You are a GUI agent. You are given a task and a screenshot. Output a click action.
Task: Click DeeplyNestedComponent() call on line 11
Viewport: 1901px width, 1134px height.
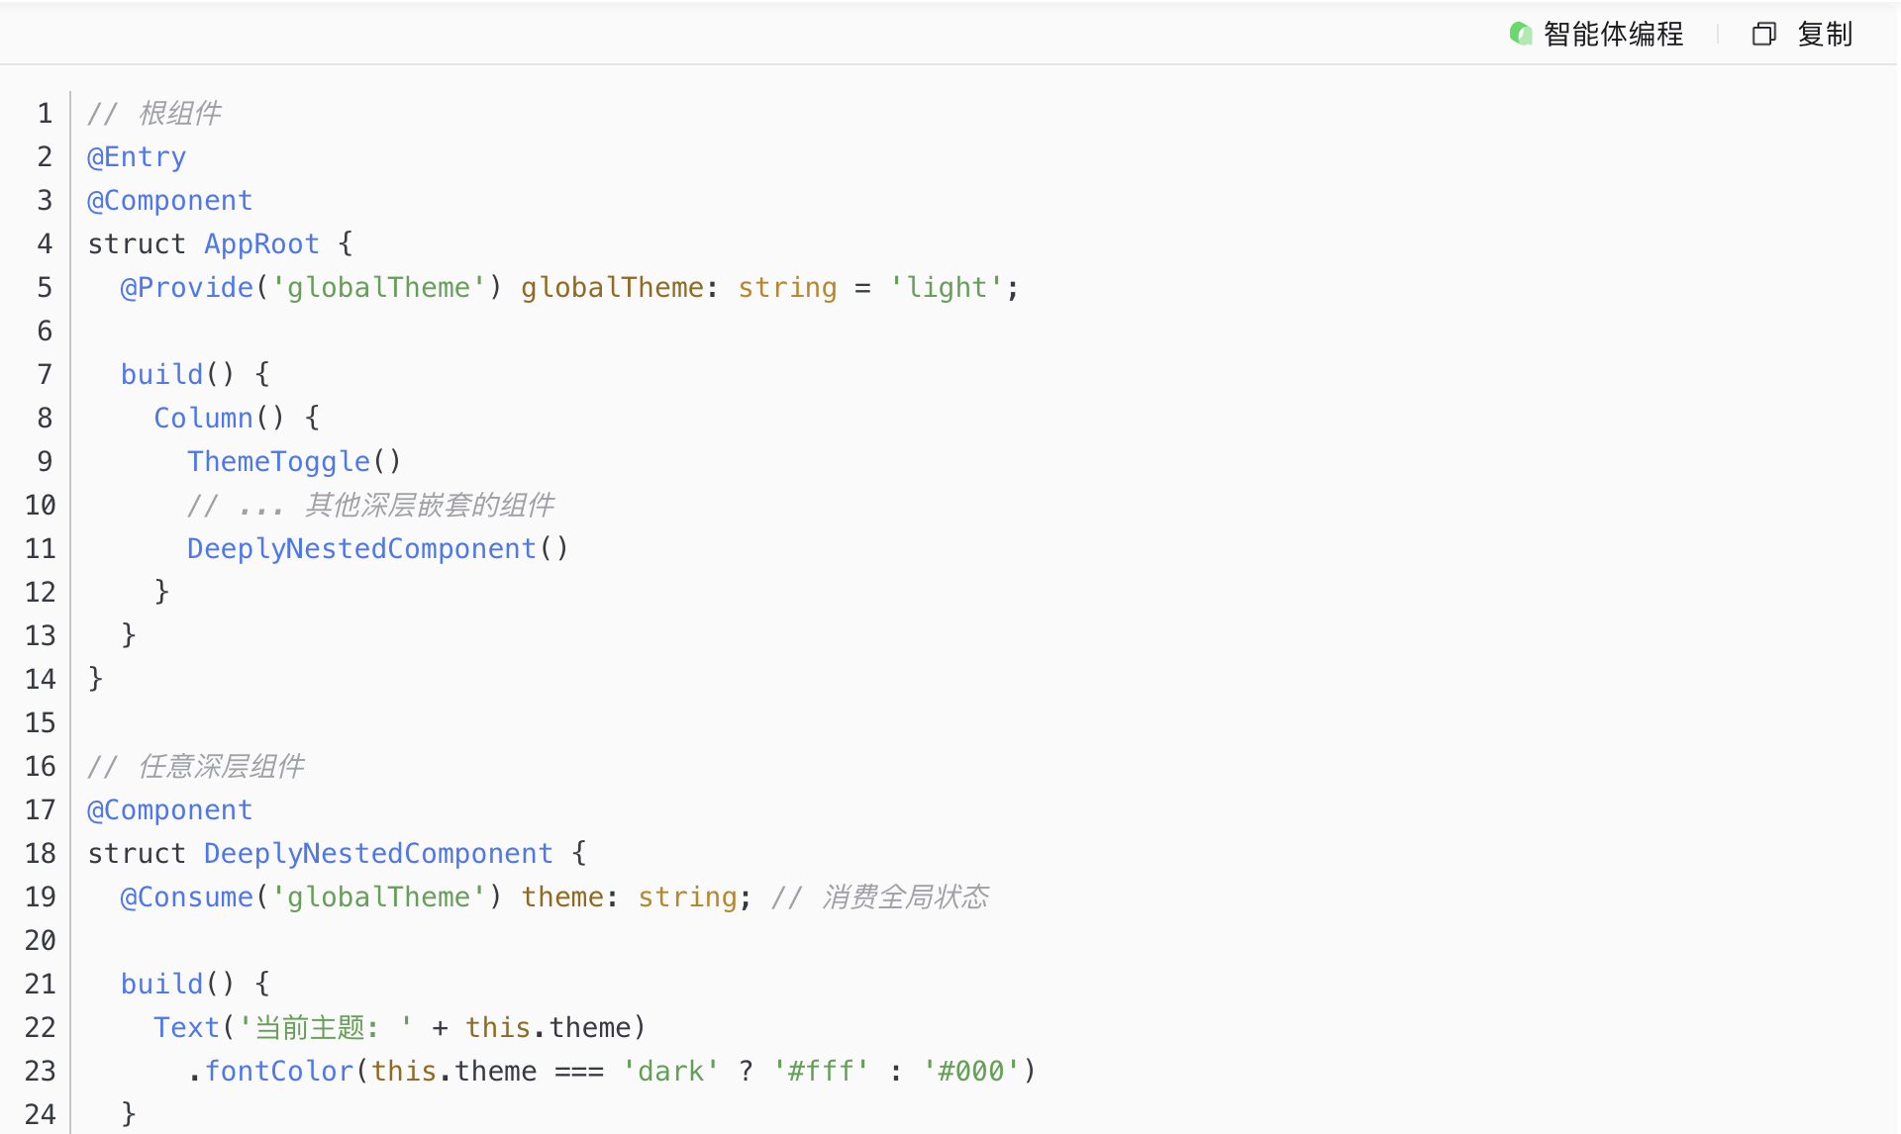coord(377,549)
